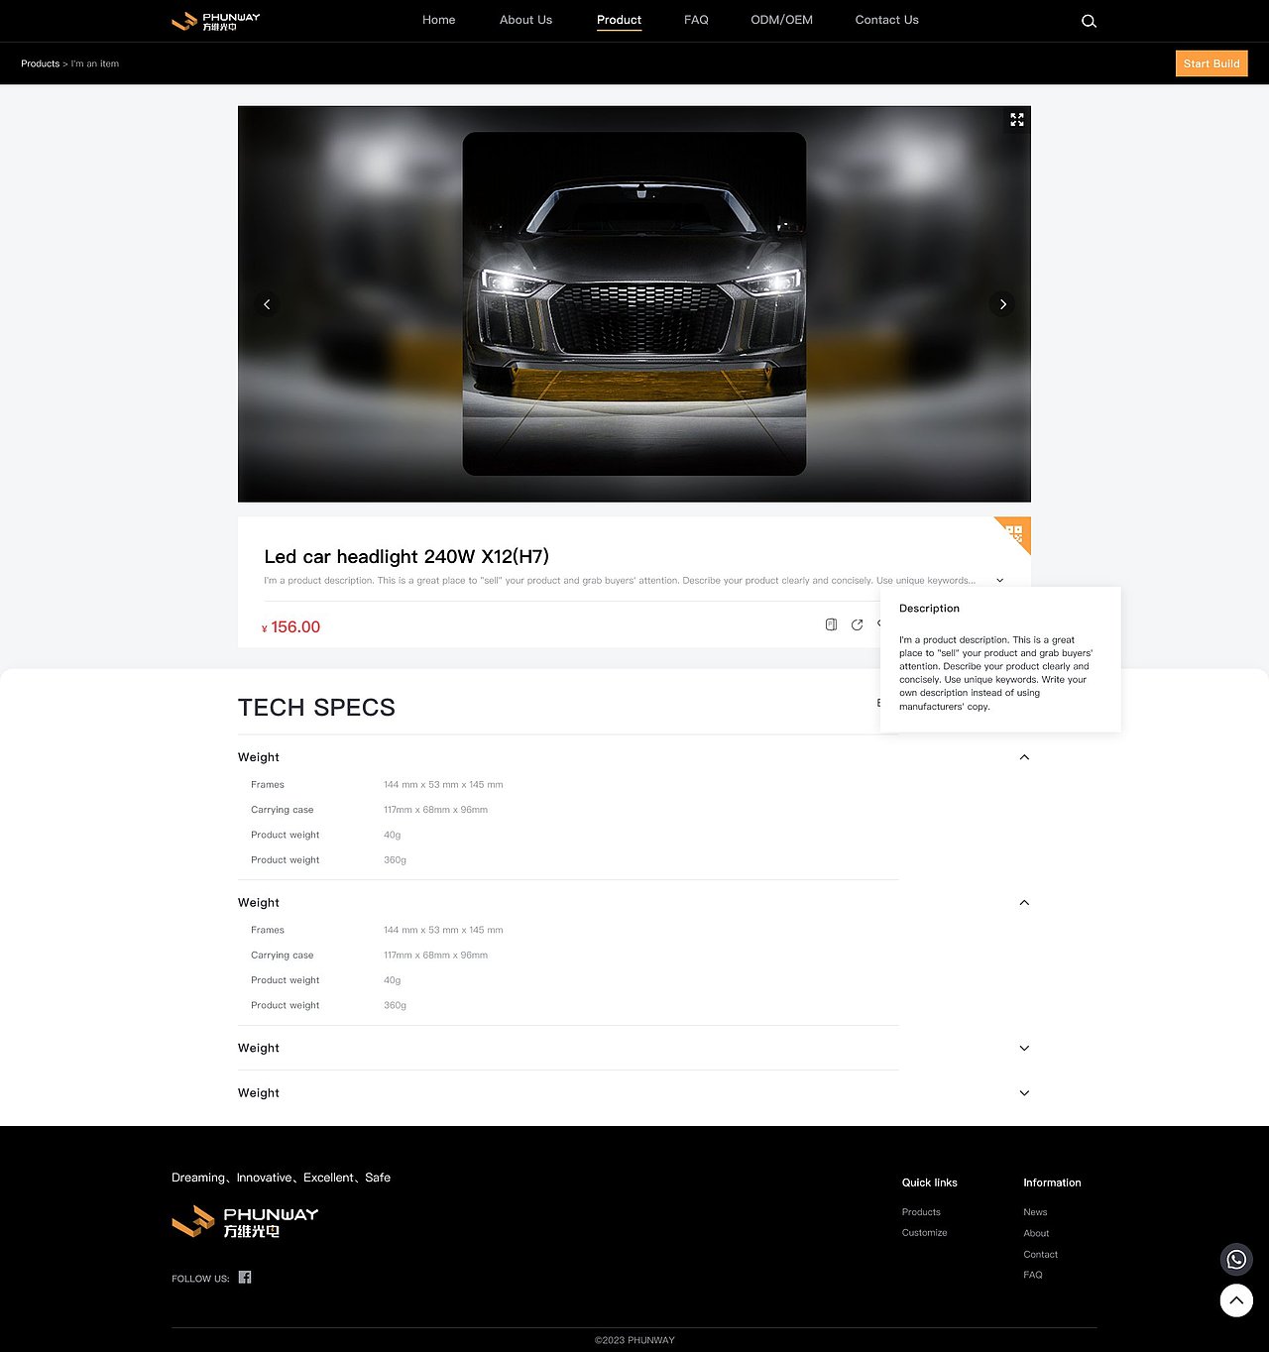Open the WhatsApp chat button
1269x1352 pixels.
pyautogui.click(x=1236, y=1260)
